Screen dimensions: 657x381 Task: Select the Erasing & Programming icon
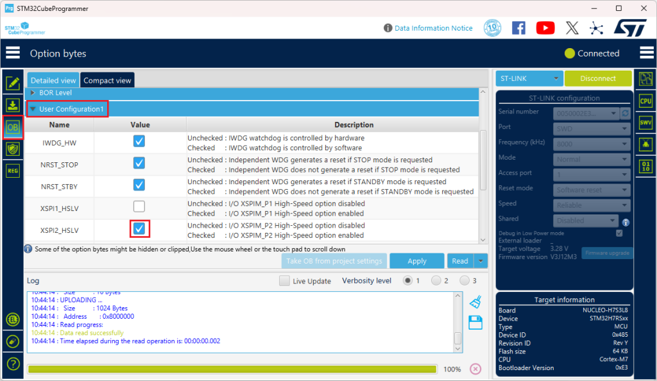coord(13,105)
